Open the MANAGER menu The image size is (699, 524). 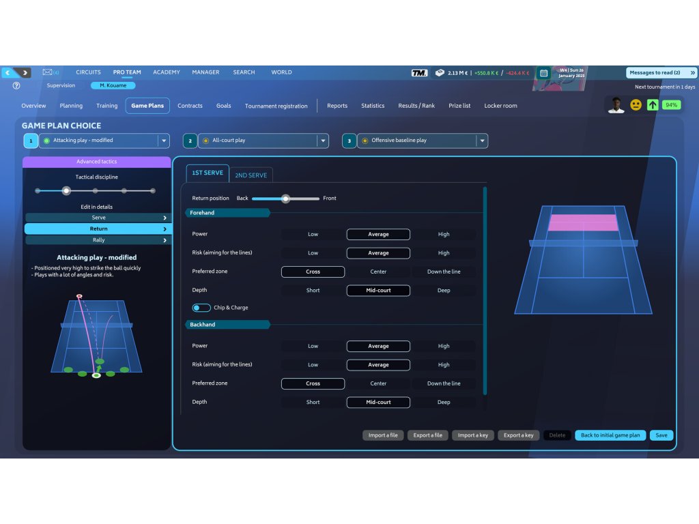205,72
